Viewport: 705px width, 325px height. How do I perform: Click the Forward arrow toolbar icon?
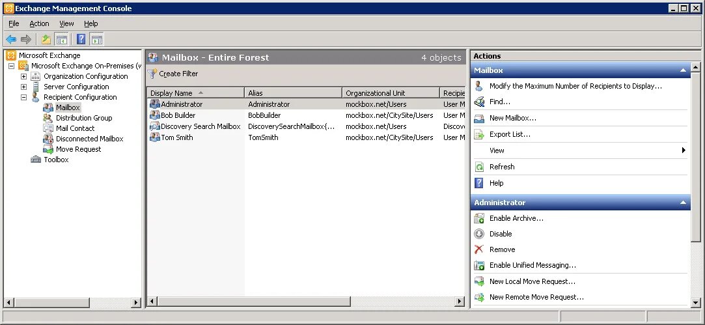(x=25, y=40)
